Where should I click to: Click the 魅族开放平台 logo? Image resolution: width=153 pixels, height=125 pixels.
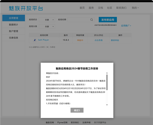[x=25, y=8]
